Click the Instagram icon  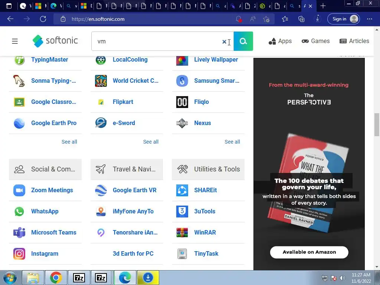19,254
